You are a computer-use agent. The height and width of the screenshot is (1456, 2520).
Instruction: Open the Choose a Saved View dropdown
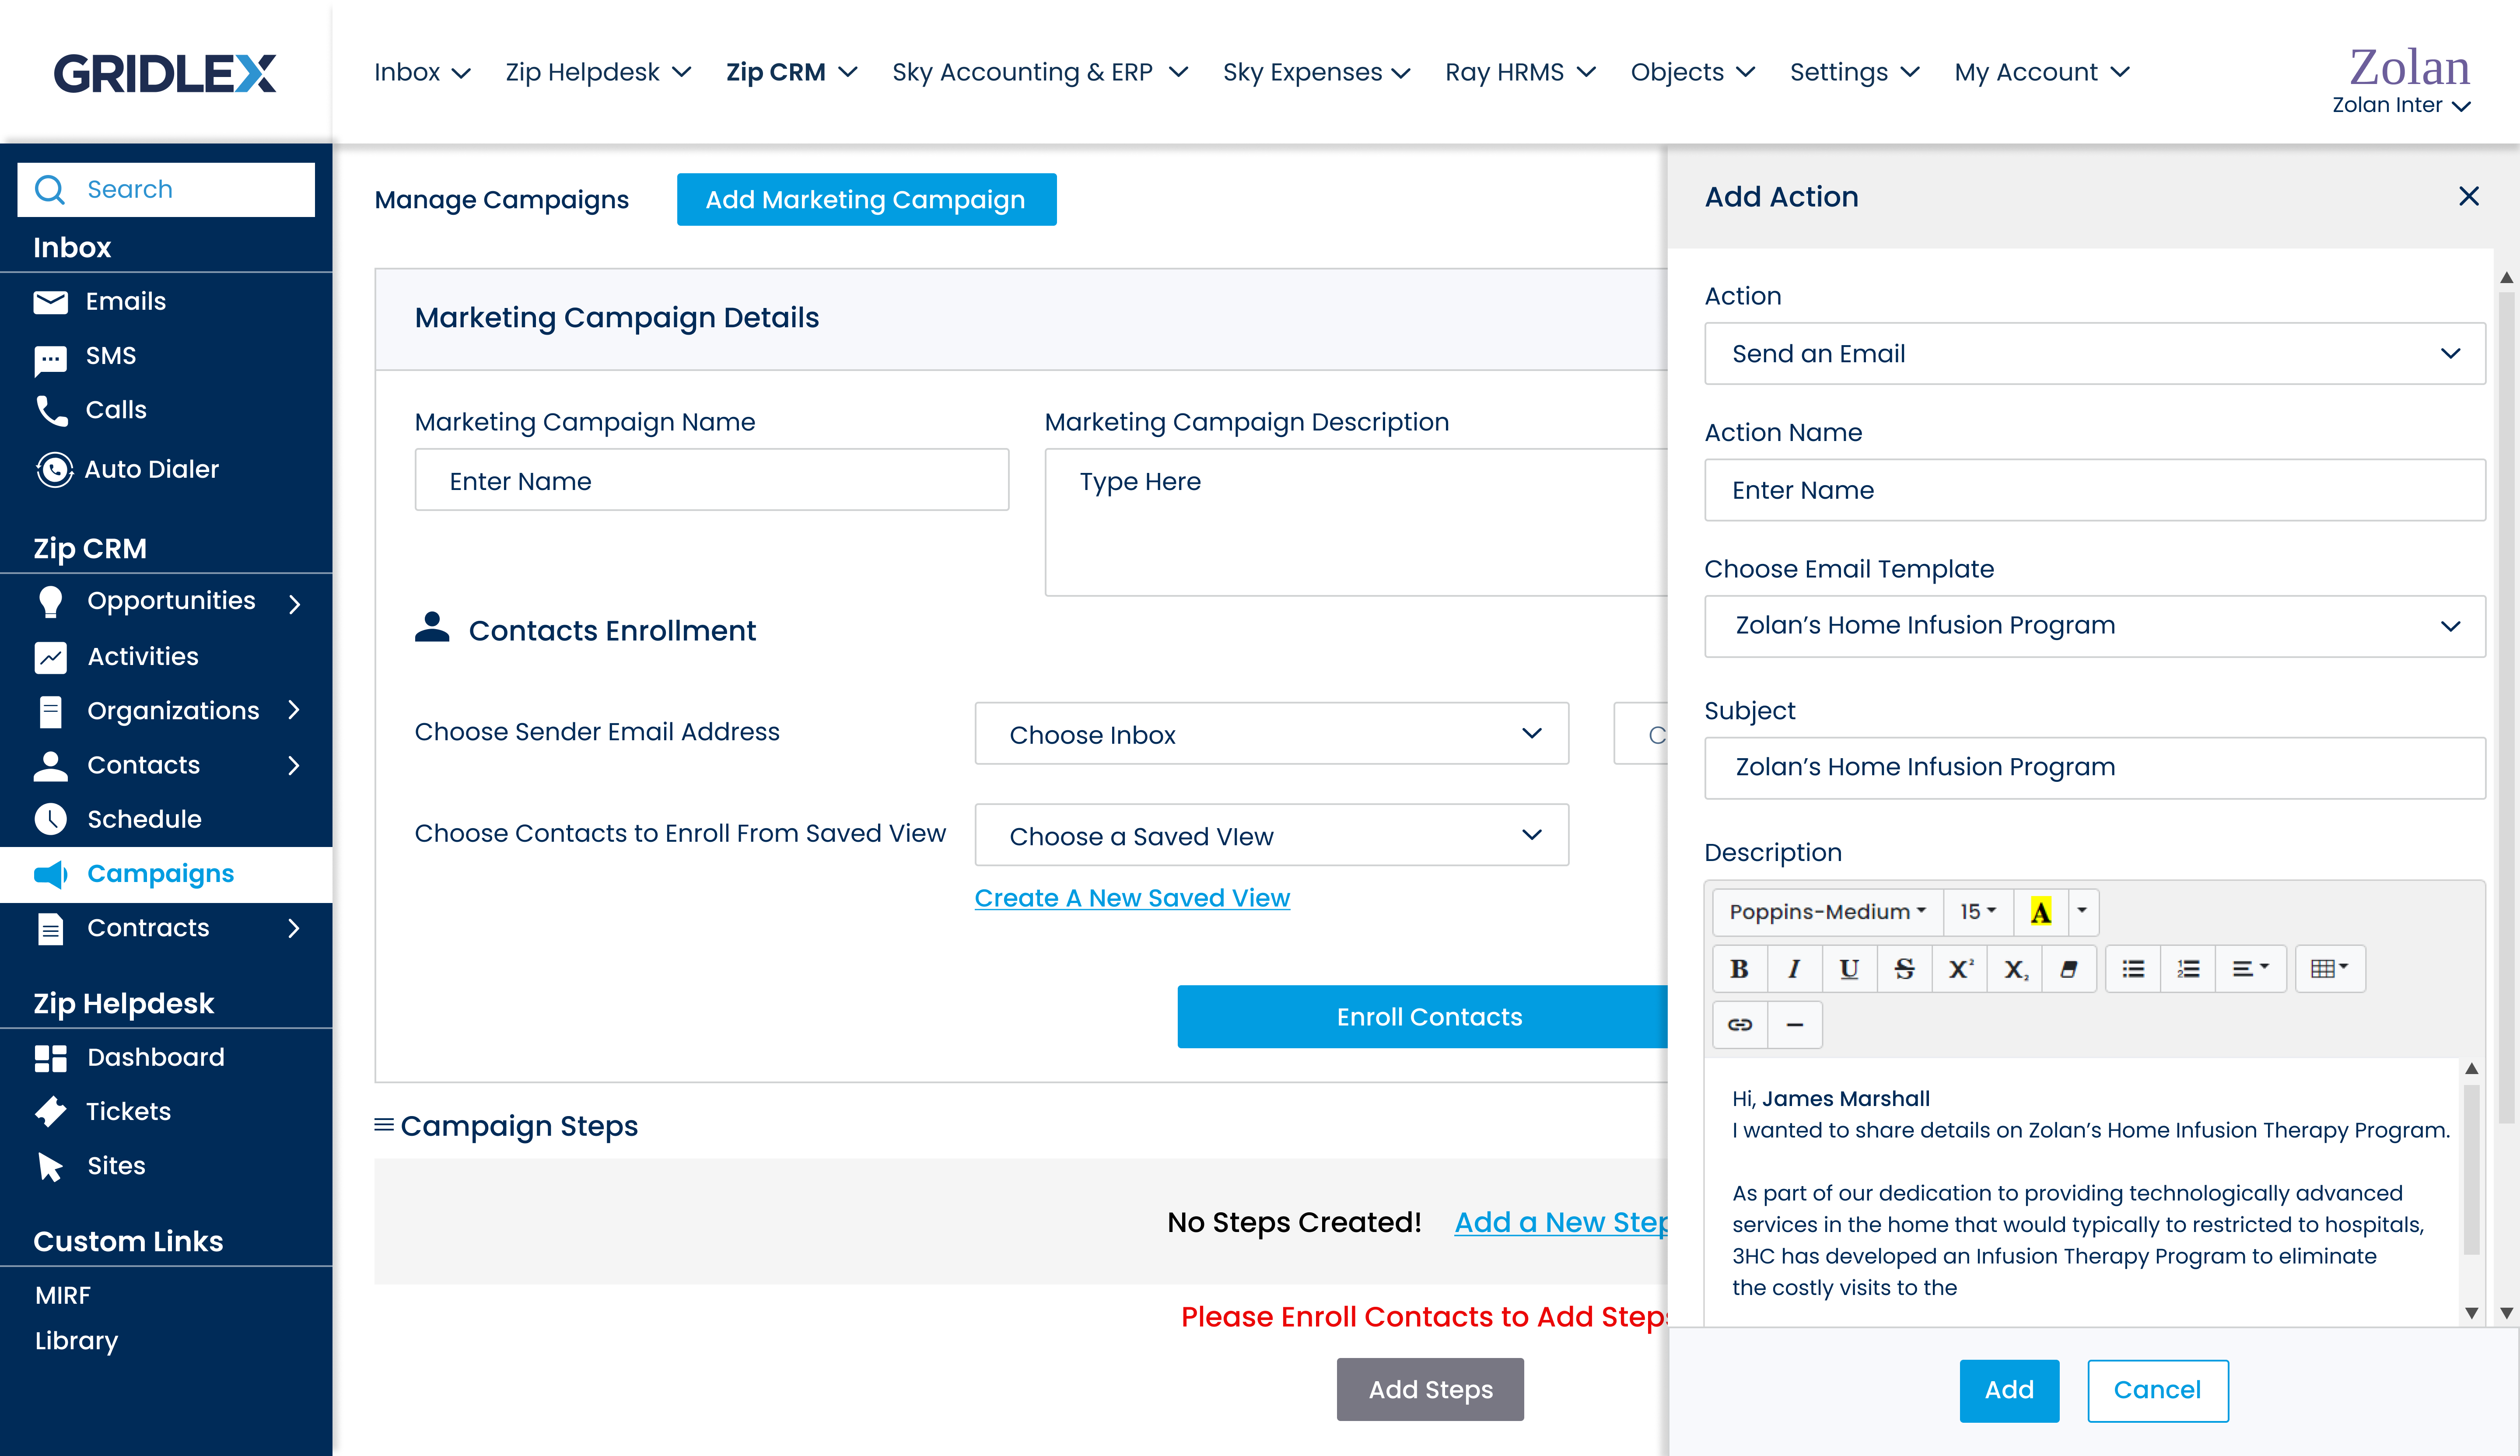click(1271, 835)
